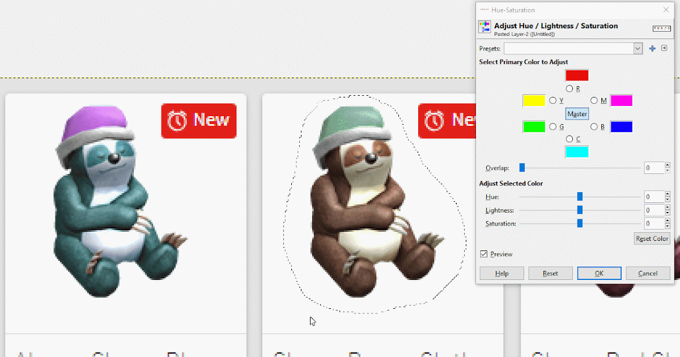The image size is (680, 357).
Task: Click the Cancel button
Action: [648, 273]
